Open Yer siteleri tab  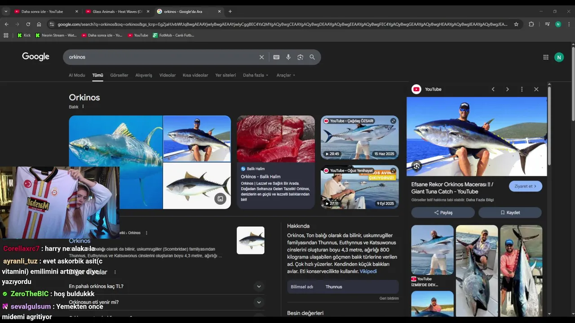pos(226,75)
